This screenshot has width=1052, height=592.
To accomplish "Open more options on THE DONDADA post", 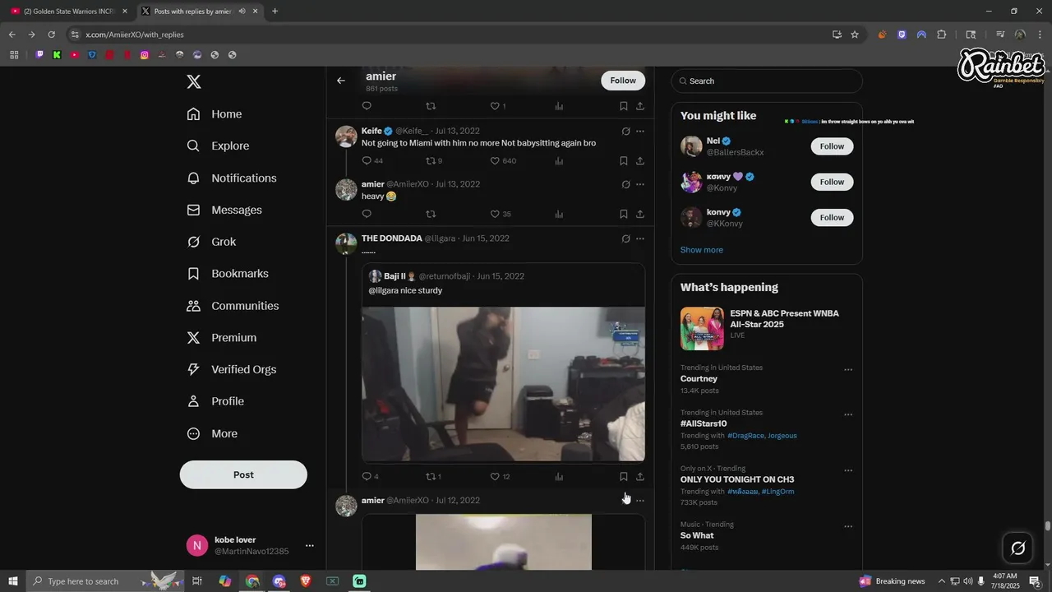I will (x=640, y=238).
